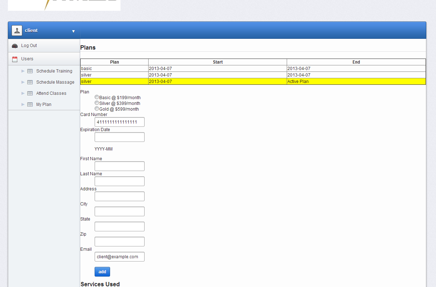Screen dimensions: 436x287
Task: Select the Silver @ $399/month plan
Action: click(x=97, y=103)
